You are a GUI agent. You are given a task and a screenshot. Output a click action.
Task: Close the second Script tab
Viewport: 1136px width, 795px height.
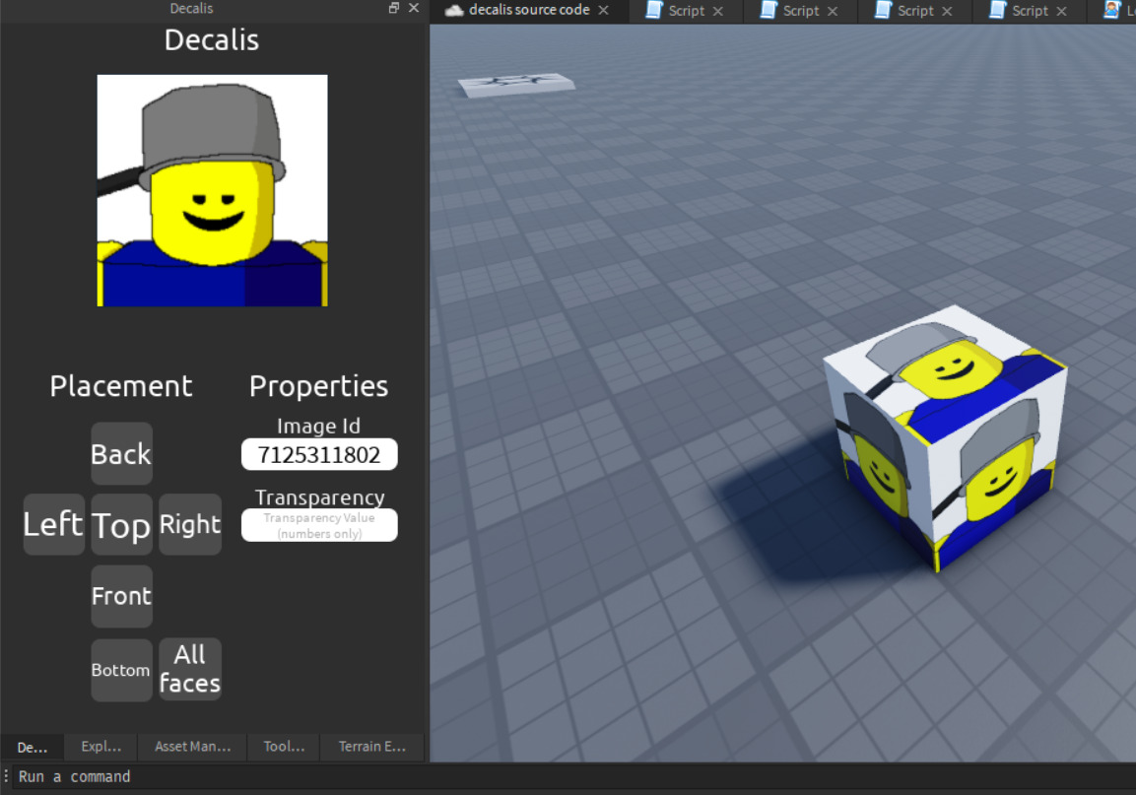(x=833, y=11)
